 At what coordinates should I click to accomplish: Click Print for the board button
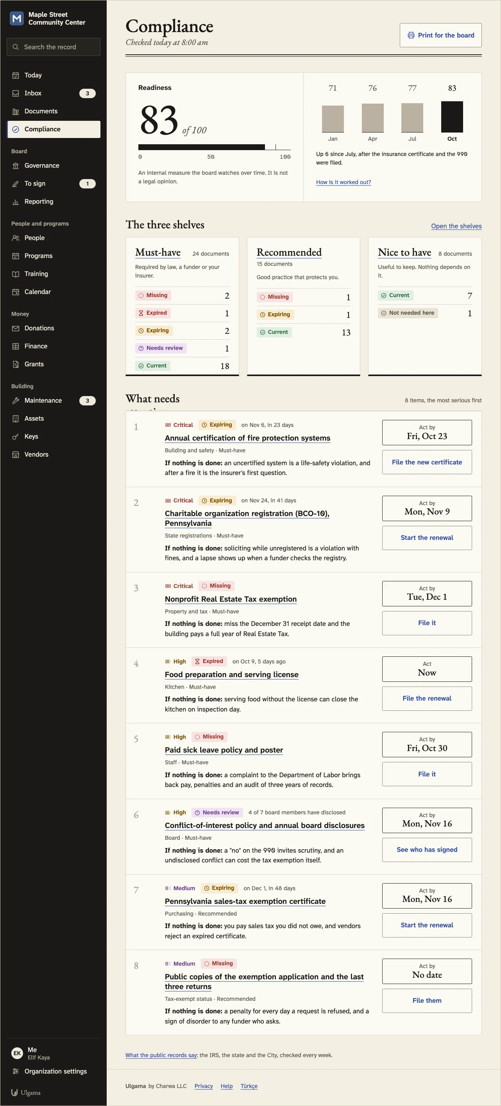[440, 35]
